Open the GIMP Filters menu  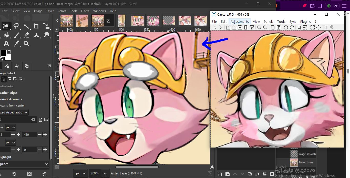(x=85, y=11)
